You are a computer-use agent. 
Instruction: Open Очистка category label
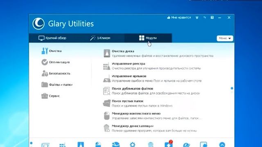pos(55,51)
